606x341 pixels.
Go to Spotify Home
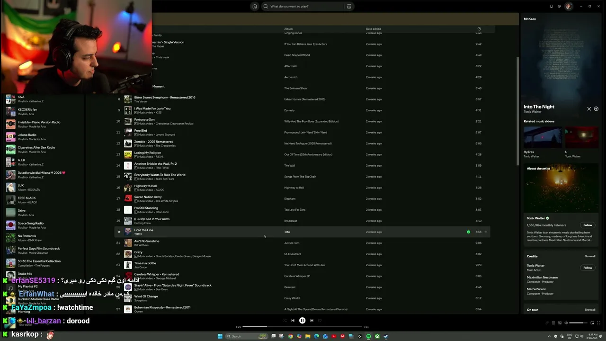[255, 6]
